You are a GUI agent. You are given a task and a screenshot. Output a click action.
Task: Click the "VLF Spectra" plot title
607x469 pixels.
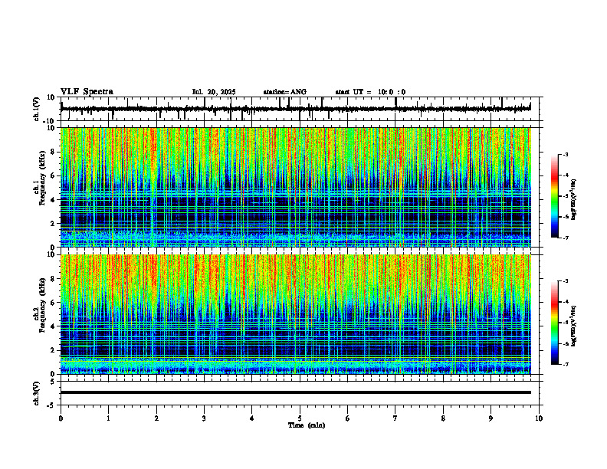click(x=87, y=92)
